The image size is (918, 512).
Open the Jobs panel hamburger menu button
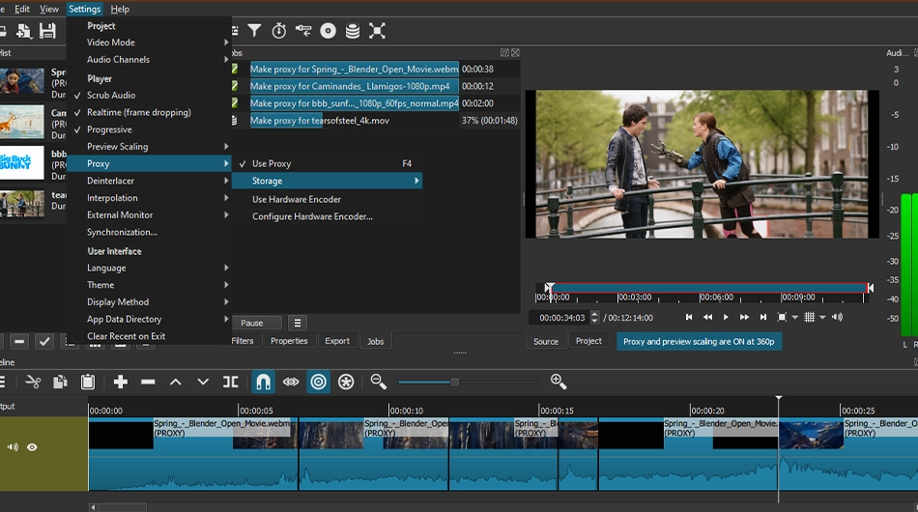pyautogui.click(x=298, y=323)
